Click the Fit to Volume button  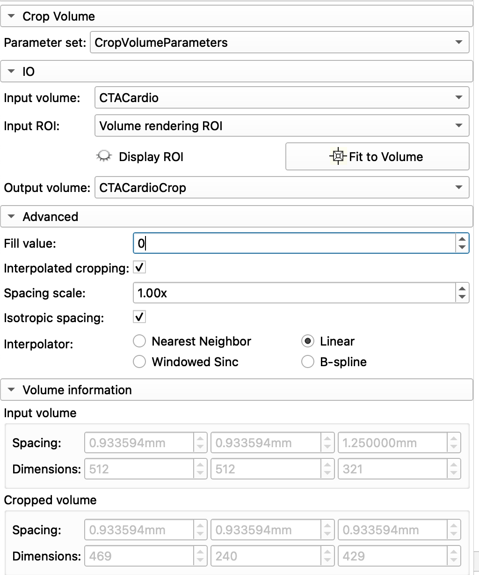click(377, 156)
